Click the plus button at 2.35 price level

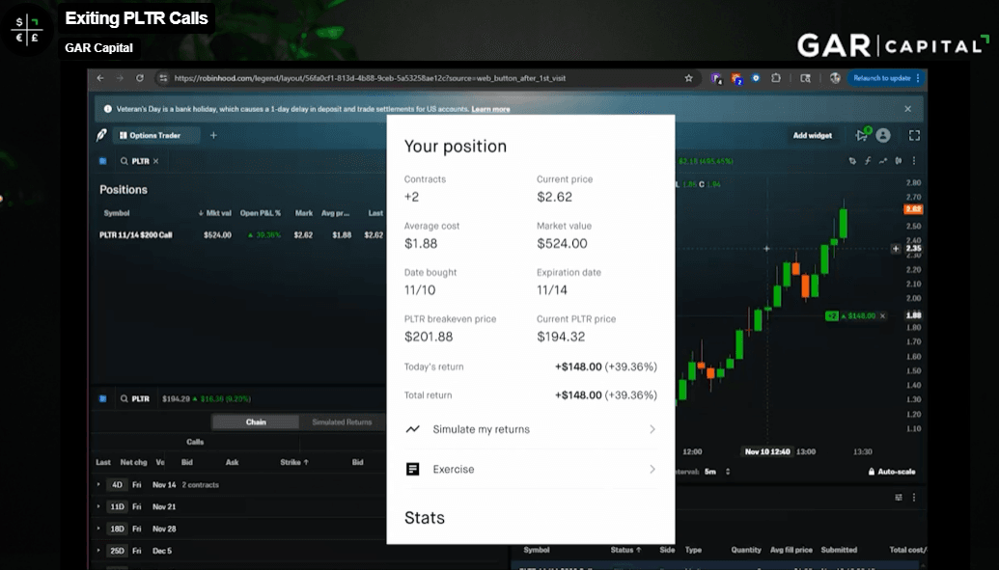[x=896, y=249]
